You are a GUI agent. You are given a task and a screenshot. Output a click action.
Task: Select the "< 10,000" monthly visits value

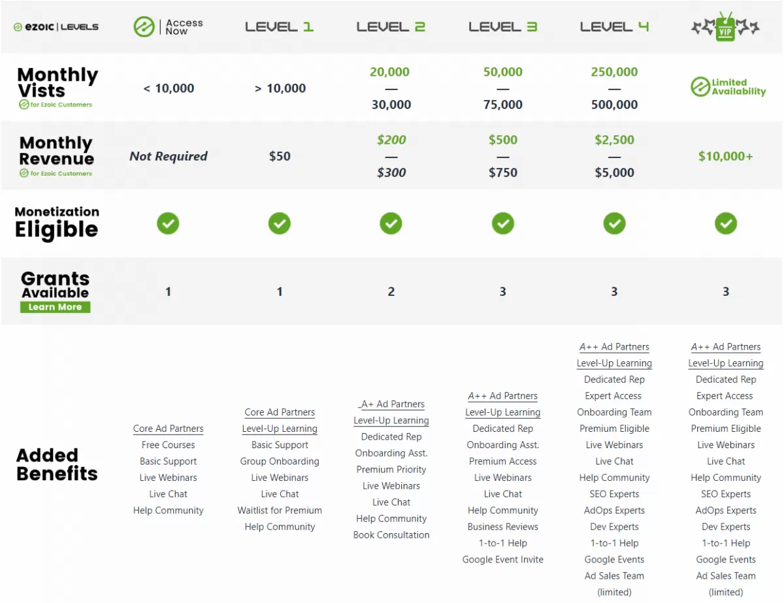[169, 89]
